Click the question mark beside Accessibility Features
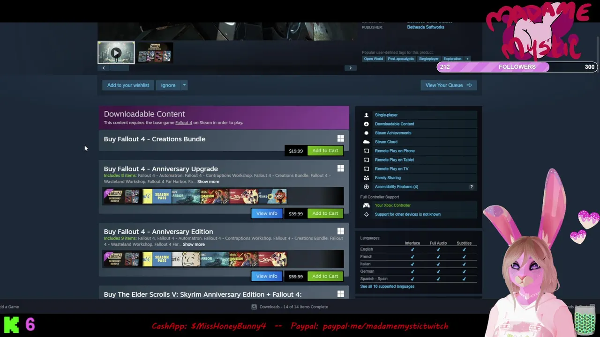The image size is (600, 337). (x=471, y=187)
